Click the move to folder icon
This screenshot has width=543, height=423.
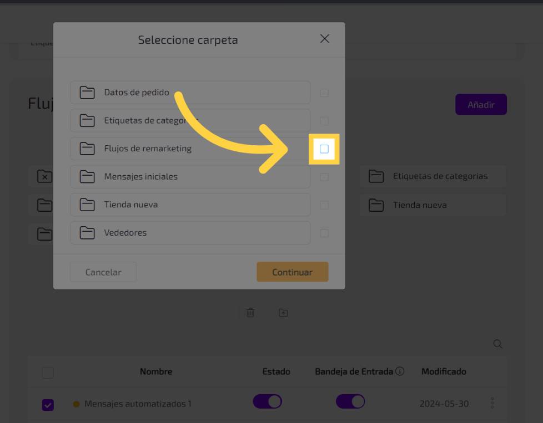(283, 313)
